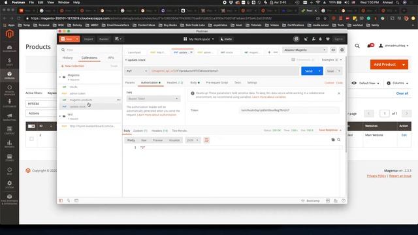
Task: Click the blue Send button
Action: (x=309, y=71)
